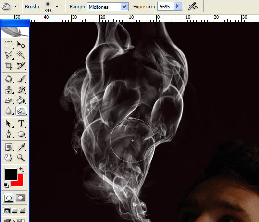
Task: Toggle the Airbrush option in options bar
Action: coord(193,6)
